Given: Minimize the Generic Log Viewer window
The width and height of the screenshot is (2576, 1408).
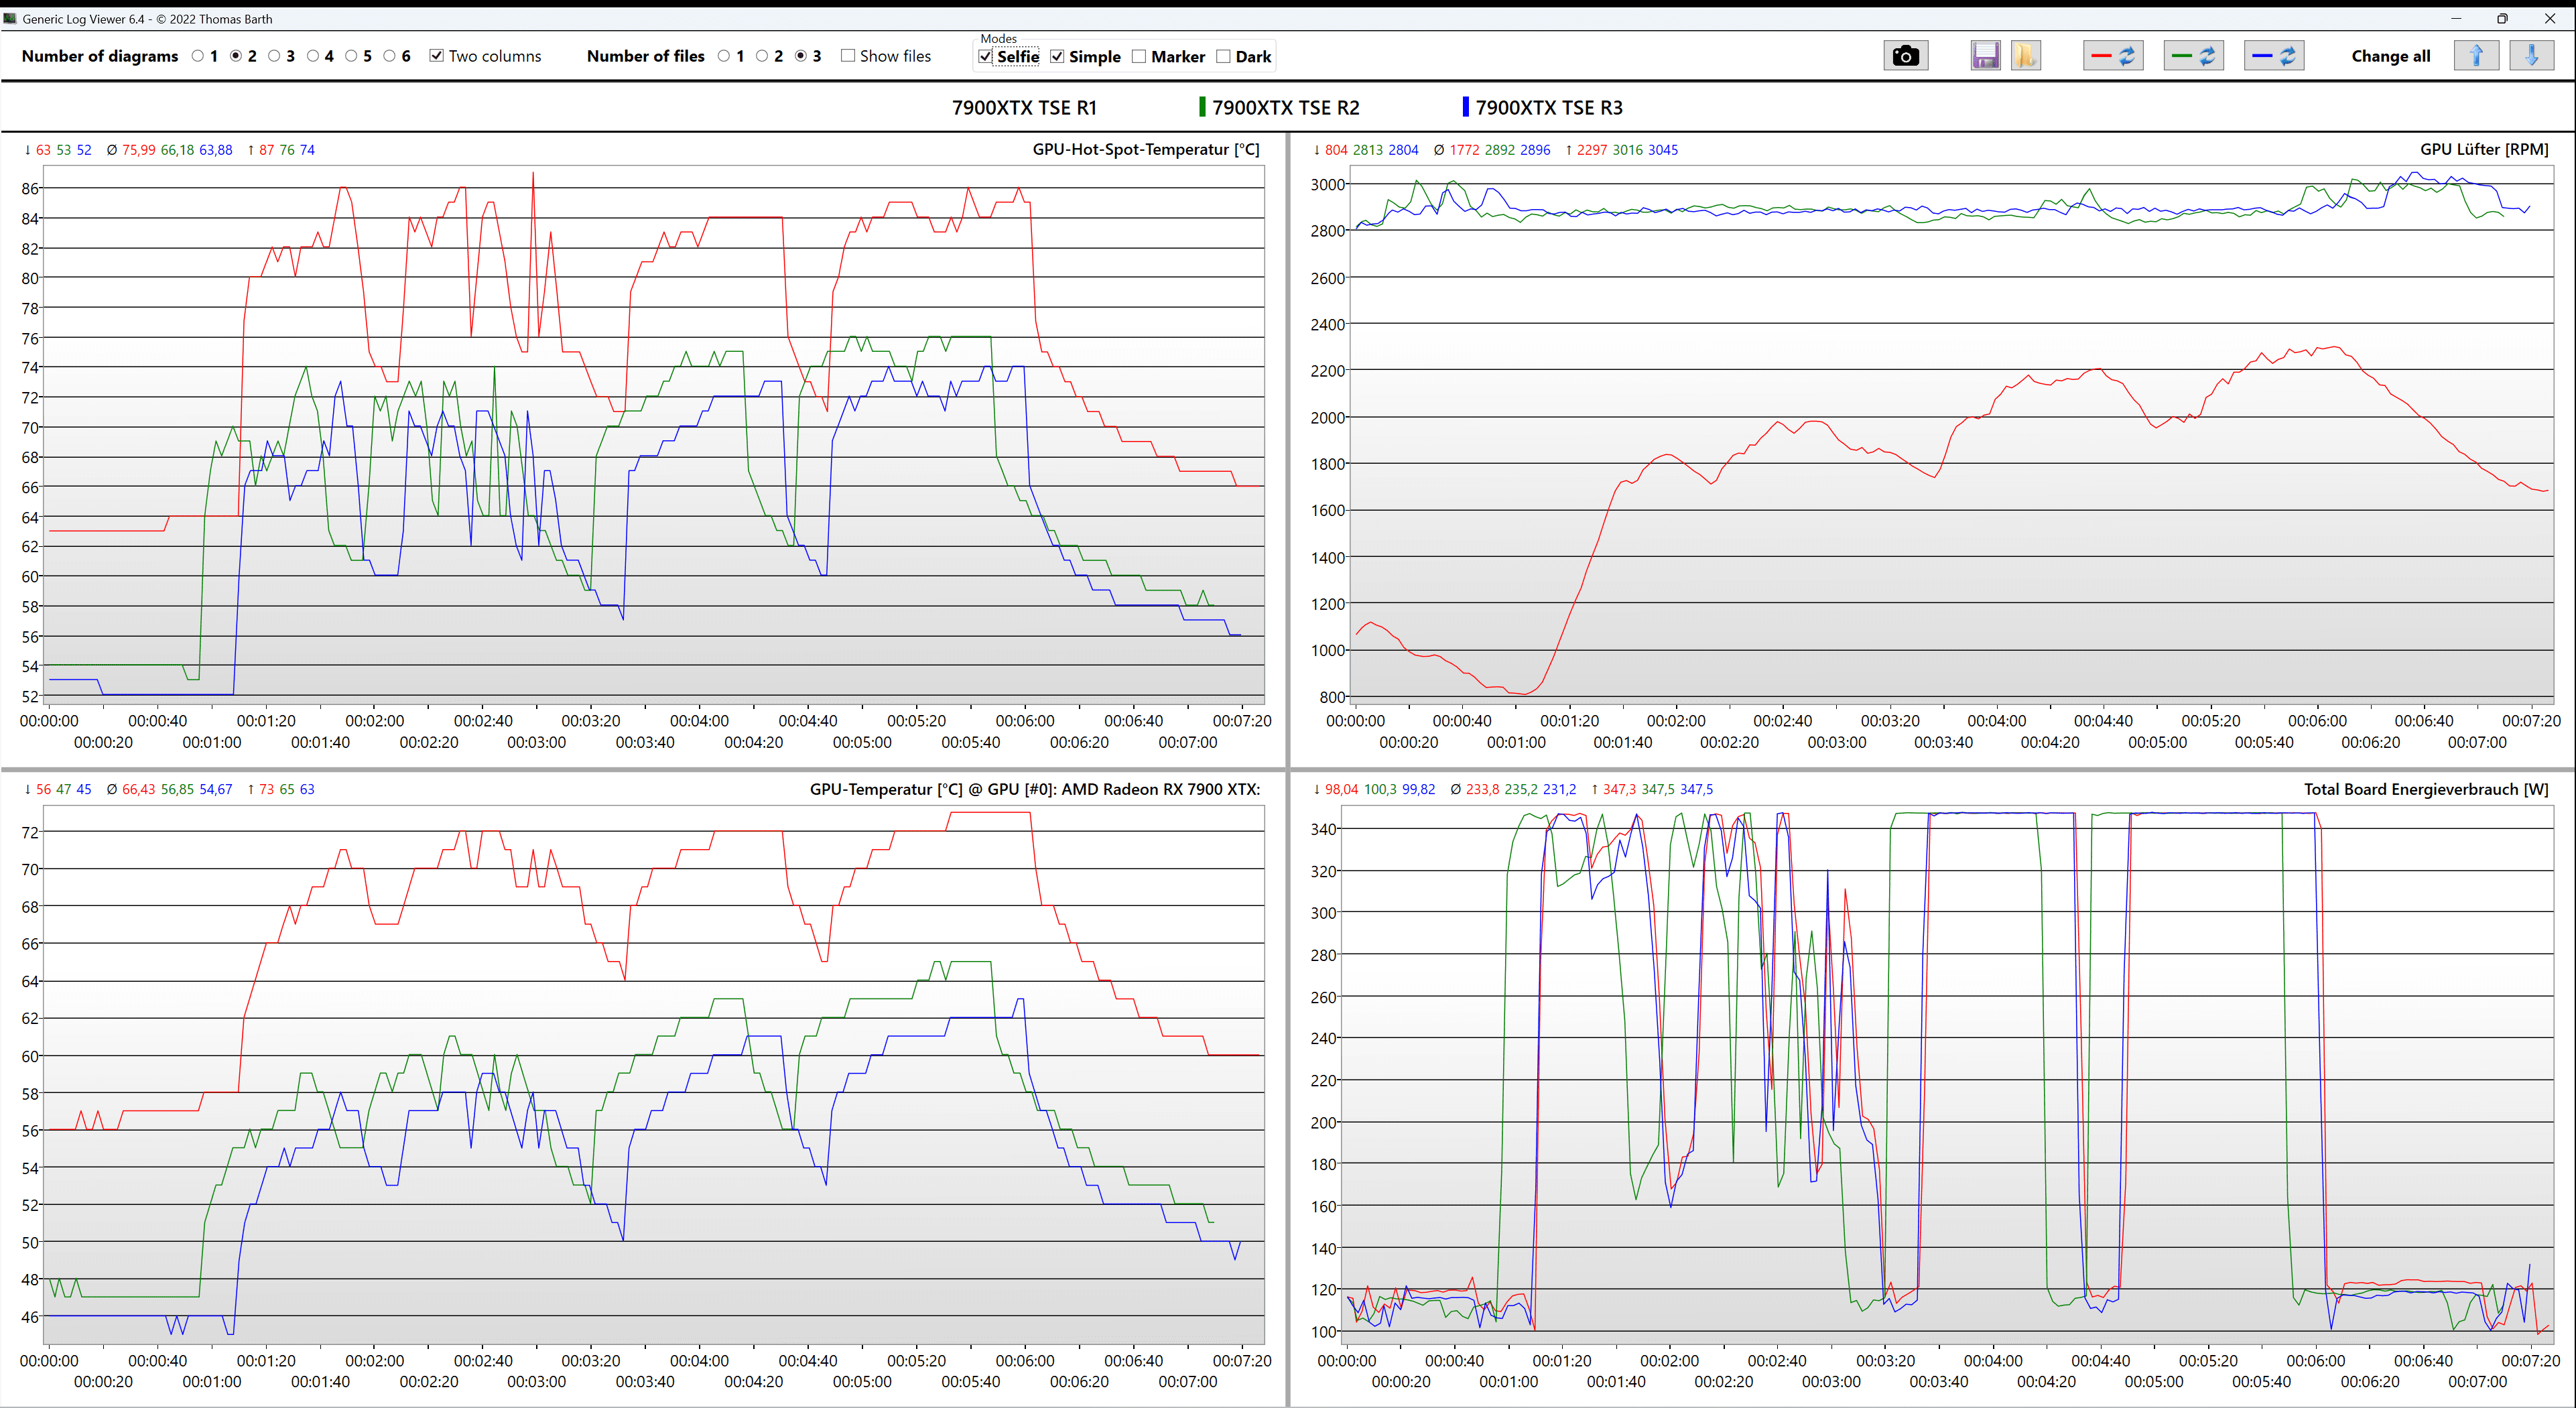Looking at the screenshot, I should click(x=2456, y=18).
